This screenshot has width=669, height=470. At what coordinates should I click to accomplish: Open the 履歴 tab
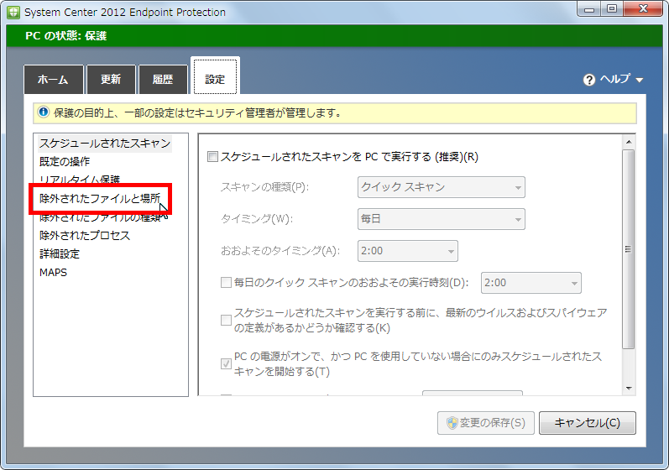(163, 80)
